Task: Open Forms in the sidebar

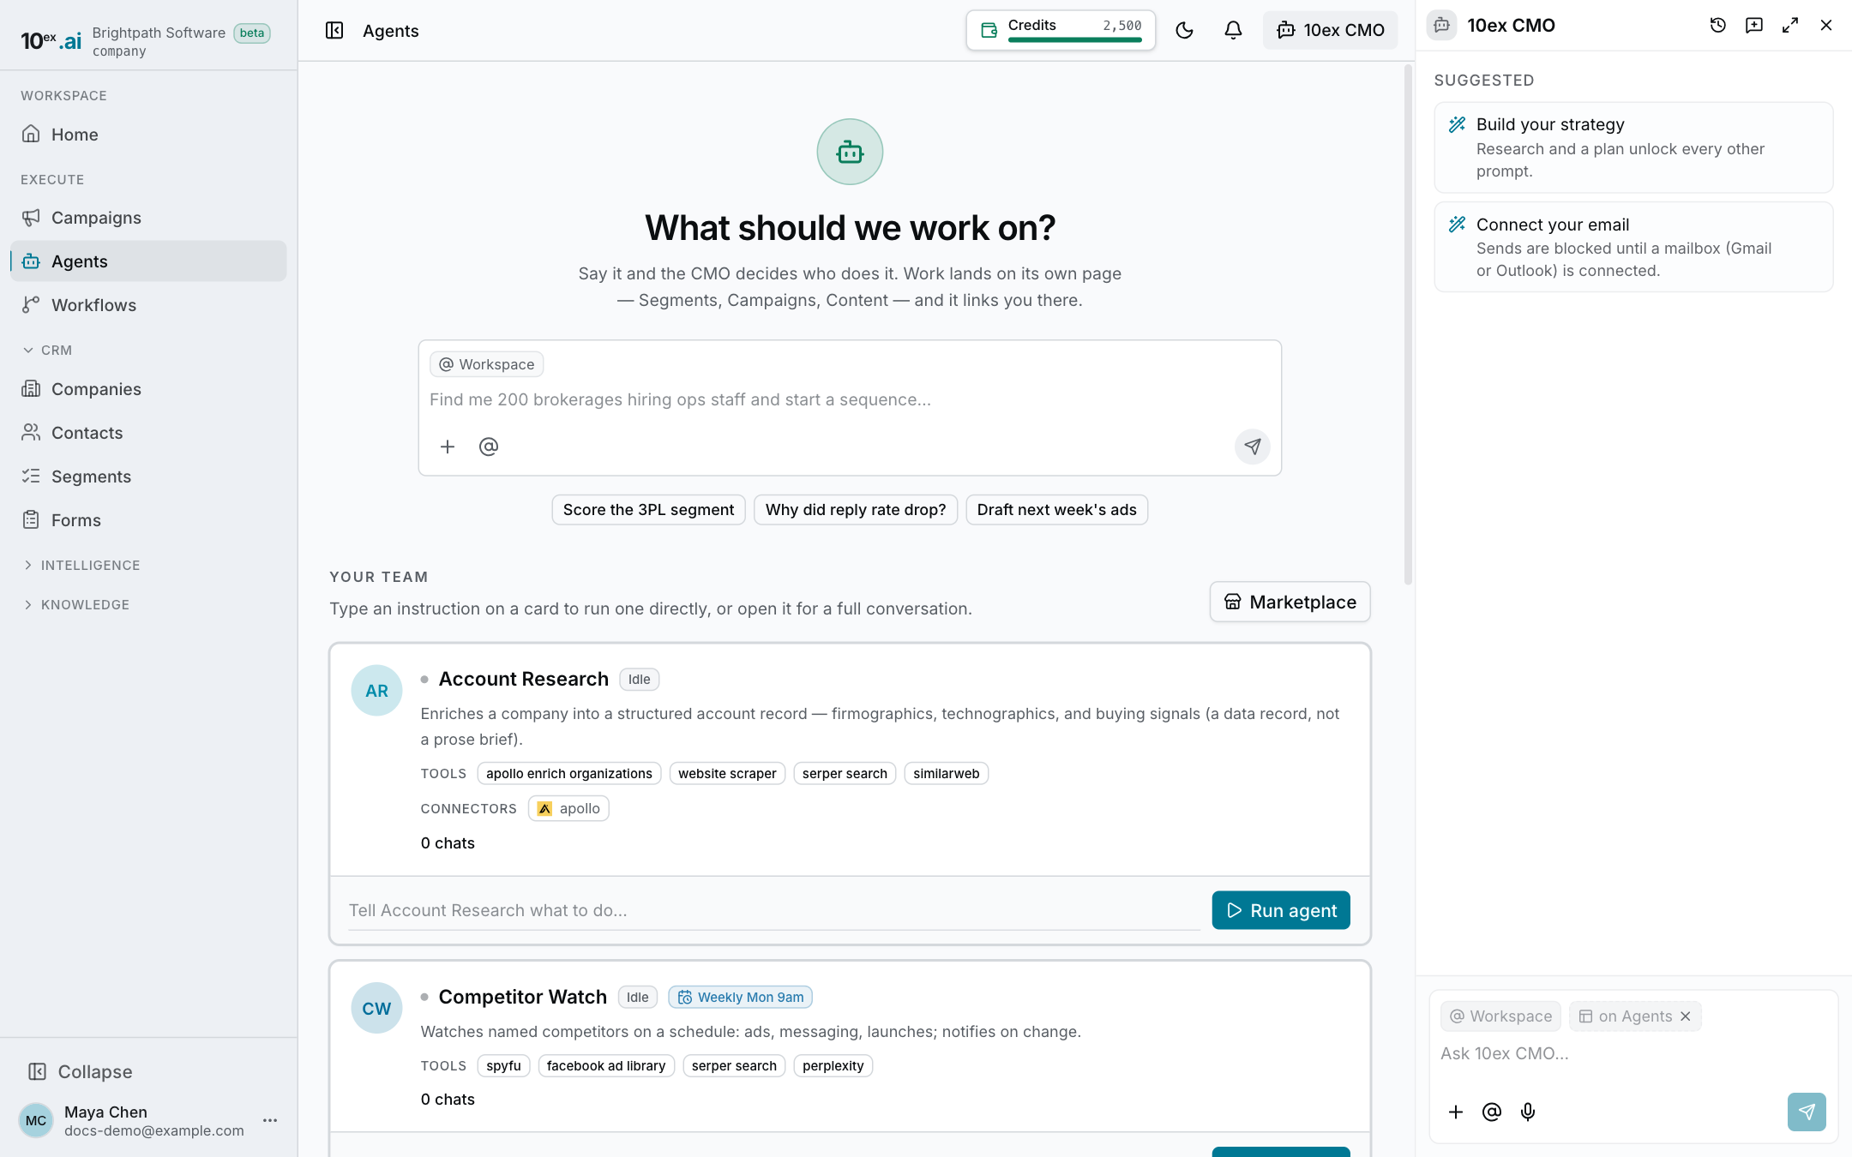Action: pyautogui.click(x=148, y=520)
